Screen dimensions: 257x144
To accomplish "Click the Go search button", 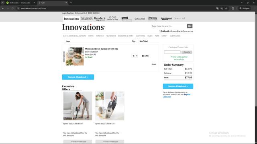I will [x=190, y=26].
